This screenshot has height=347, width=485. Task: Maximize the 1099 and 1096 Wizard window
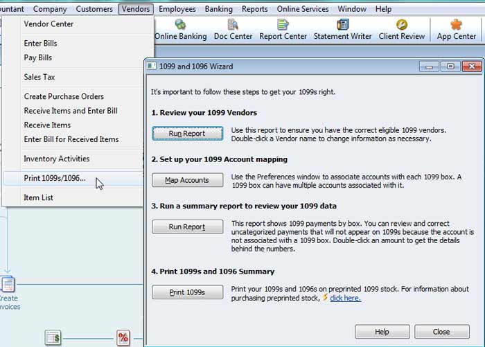click(x=450, y=66)
